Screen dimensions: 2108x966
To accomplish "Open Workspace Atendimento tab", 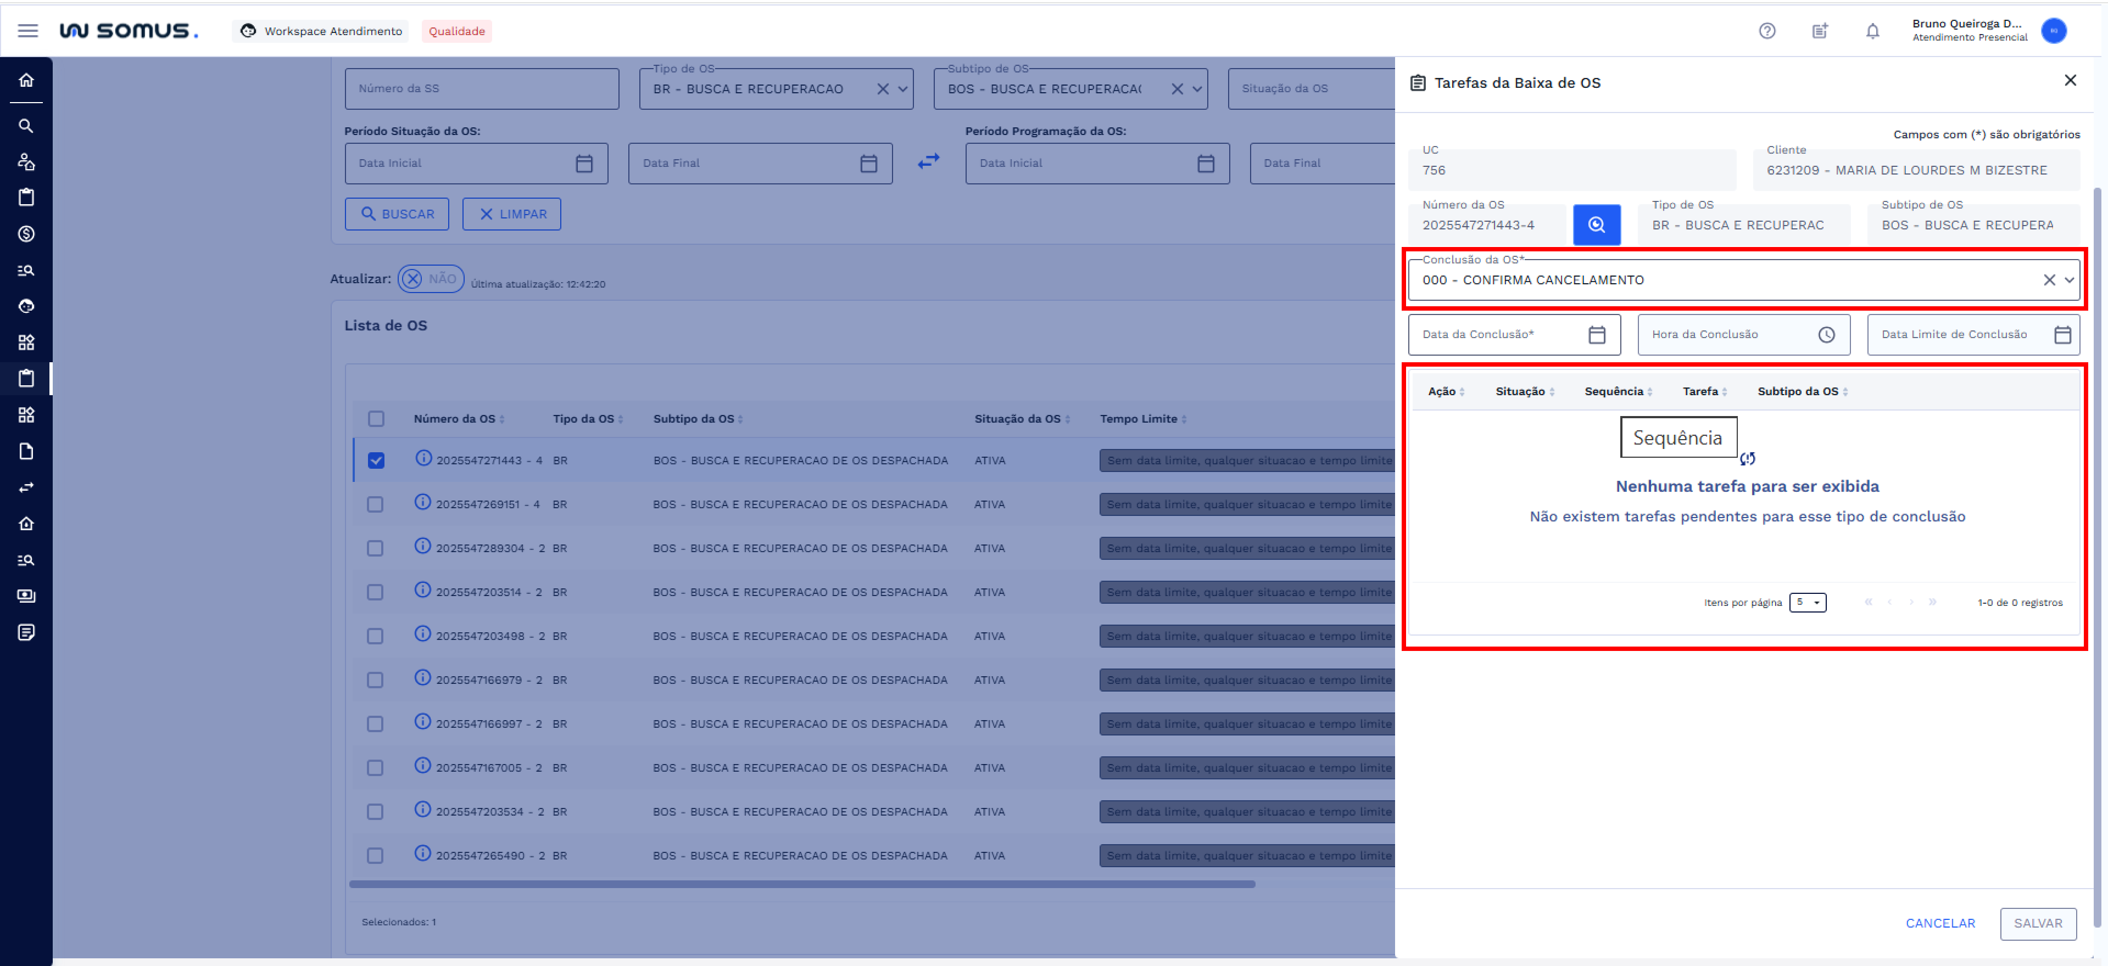I will (x=321, y=31).
